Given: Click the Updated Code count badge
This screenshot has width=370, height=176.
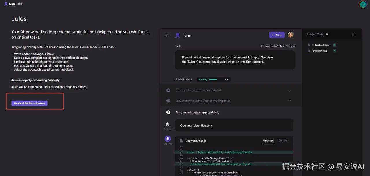Looking at the screenshot, I should coord(327,34).
